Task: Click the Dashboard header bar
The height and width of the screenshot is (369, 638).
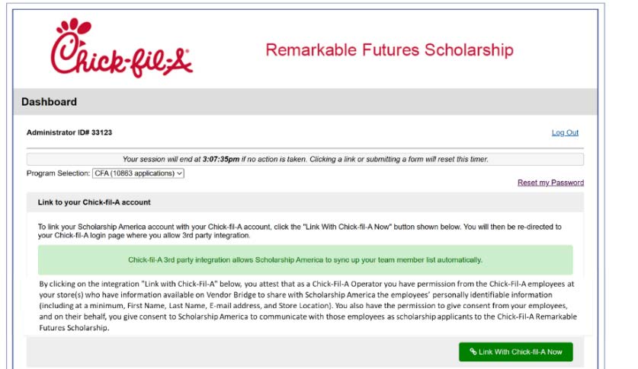Action: coord(305,101)
